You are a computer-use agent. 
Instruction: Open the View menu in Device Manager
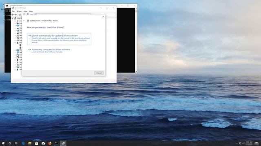pyautogui.click(x=25, y=11)
